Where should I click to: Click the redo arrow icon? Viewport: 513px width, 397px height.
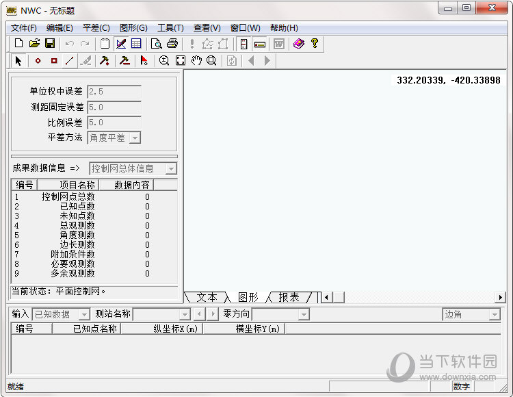(85, 44)
